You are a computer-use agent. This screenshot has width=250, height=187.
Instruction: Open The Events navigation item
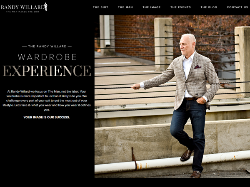(180, 7)
